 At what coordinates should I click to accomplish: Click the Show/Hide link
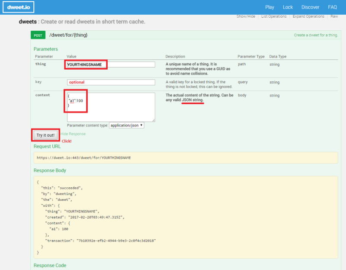point(245,16)
